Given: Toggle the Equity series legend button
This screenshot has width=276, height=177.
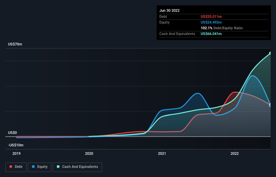Looking at the screenshot, I should [x=40, y=167].
